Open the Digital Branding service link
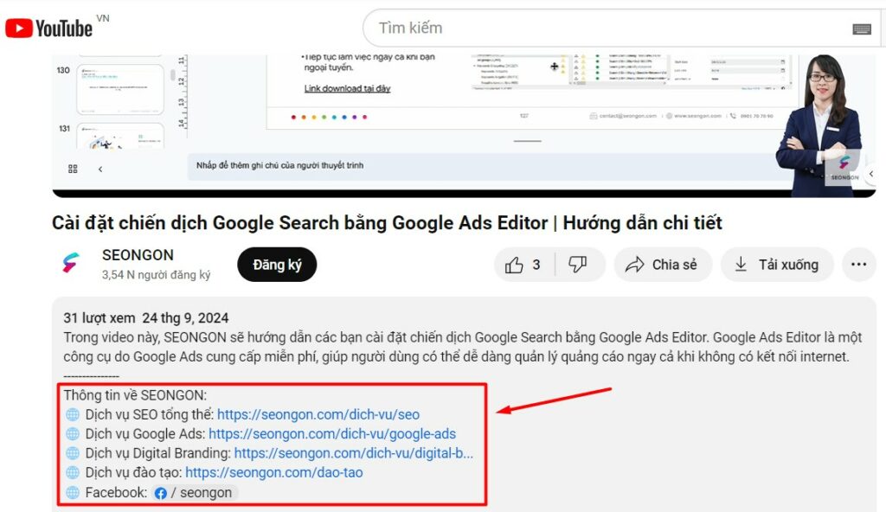 coord(354,453)
